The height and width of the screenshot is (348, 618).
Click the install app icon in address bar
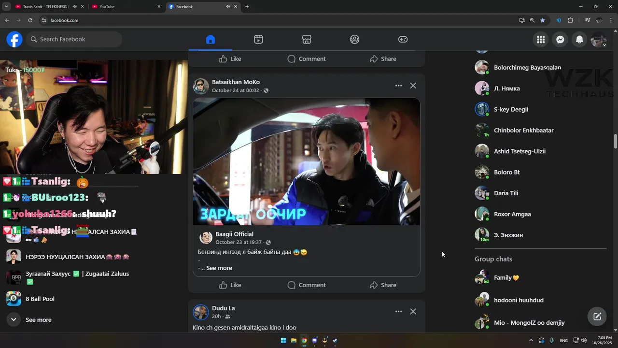click(x=522, y=20)
